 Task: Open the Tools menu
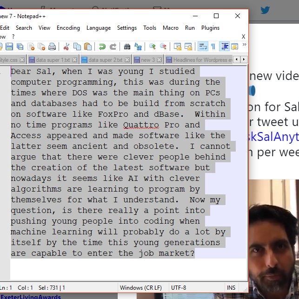[150, 28]
